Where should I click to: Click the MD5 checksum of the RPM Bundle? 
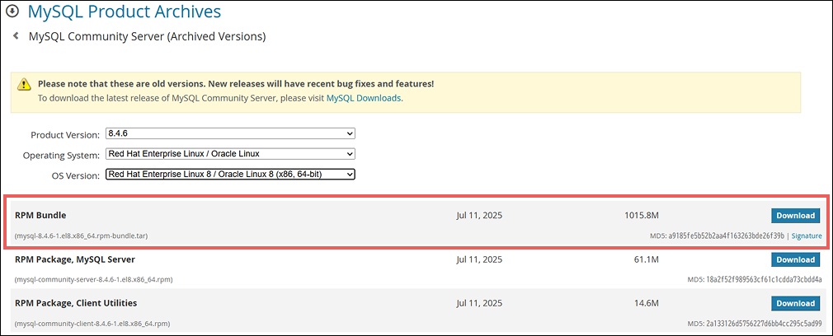[x=726, y=236]
